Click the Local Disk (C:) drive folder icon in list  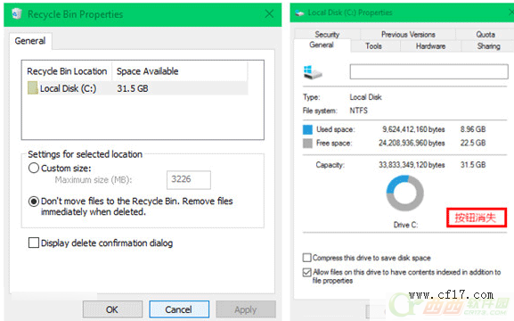[32, 88]
